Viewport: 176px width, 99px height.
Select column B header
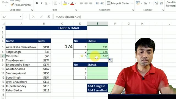pyautogui.click(x=44, y=24)
